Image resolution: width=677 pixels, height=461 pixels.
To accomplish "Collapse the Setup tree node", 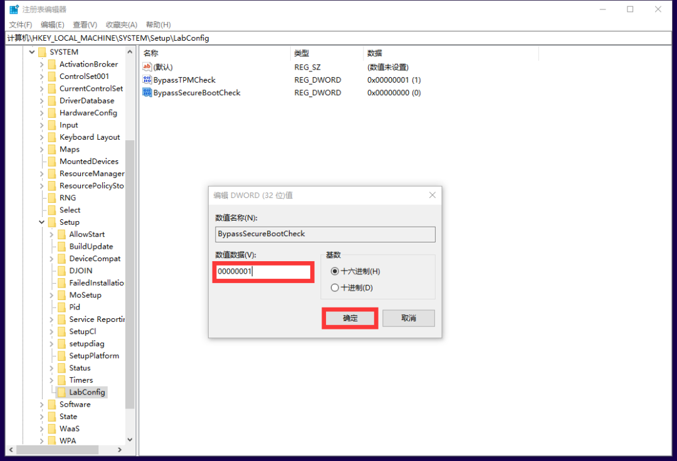I will 42,222.
